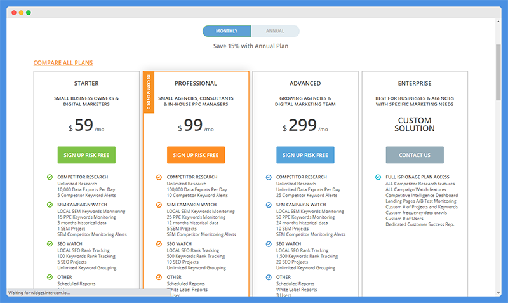Click 'Unlimited Data Exports Per Day' text
Screen dimensions: 508x303
[308, 189]
